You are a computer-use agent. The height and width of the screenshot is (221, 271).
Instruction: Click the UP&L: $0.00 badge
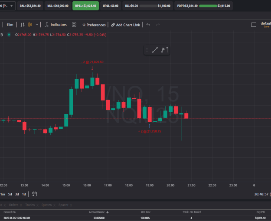[111, 6]
